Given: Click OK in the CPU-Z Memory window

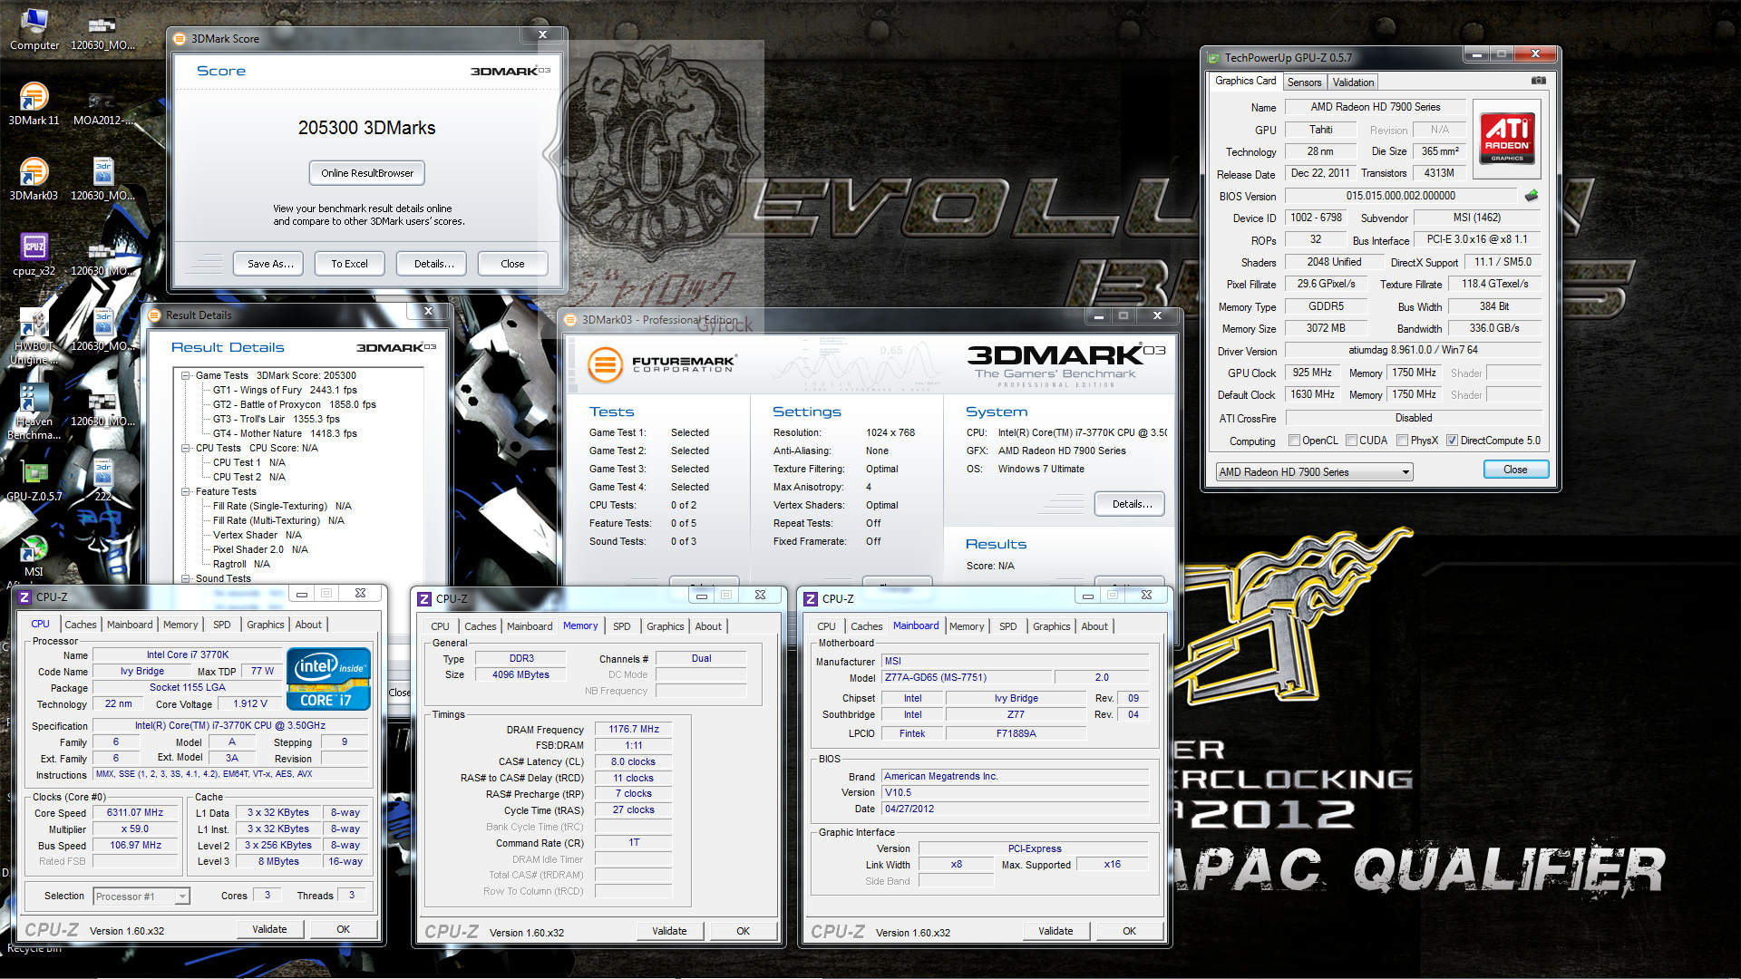Looking at the screenshot, I should coord(743,931).
